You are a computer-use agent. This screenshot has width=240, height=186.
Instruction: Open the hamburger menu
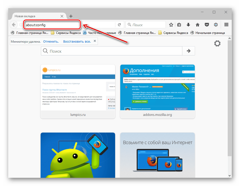[x=226, y=25]
